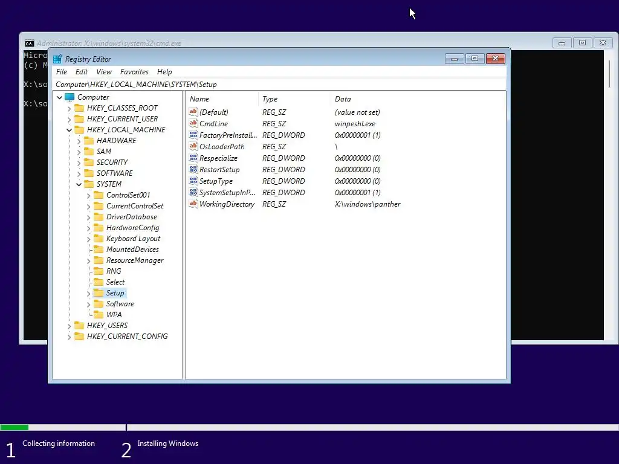
Task: Expand the CurrentControlSet node
Action: point(88,207)
